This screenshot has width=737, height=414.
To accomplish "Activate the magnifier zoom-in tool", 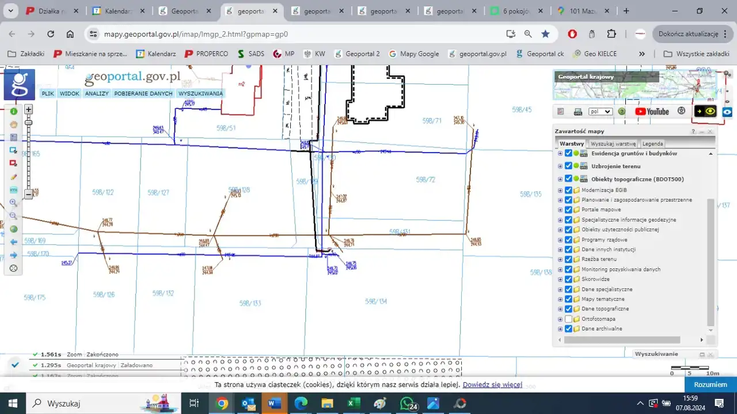I will (14, 203).
